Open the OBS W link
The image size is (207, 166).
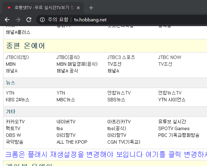point(13,135)
